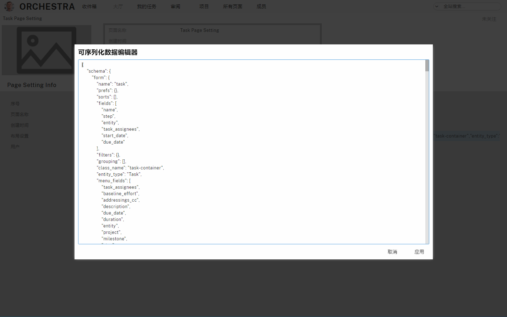Click the "project" line

tap(111, 232)
